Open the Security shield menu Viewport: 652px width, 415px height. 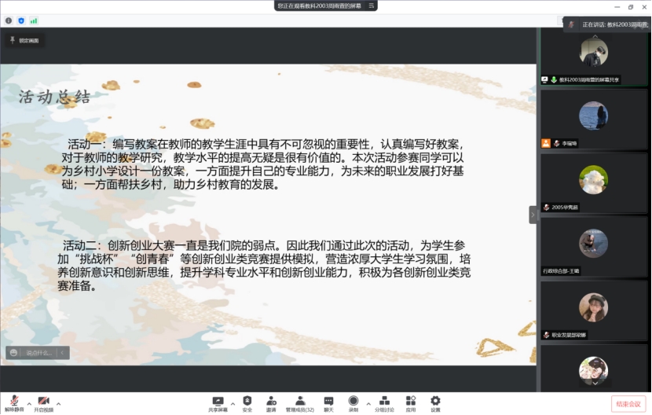(247, 402)
